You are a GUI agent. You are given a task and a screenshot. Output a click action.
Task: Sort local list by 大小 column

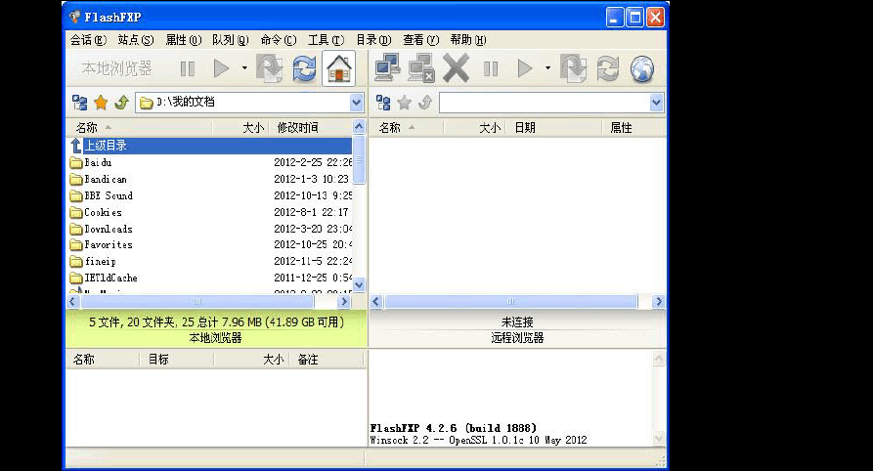(241, 127)
